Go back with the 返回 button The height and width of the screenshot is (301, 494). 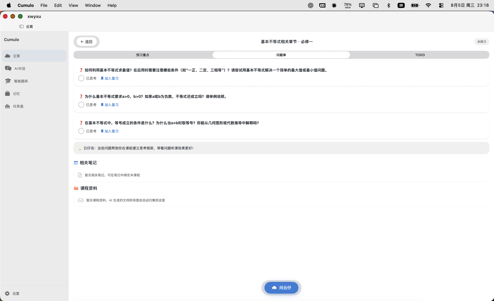pos(86,42)
